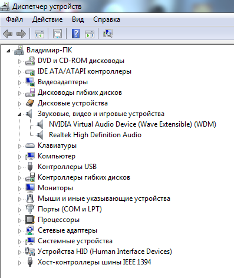Collapse the Звуковые, видео и игровые устройства node
234x278 pixels.
click(x=19, y=114)
